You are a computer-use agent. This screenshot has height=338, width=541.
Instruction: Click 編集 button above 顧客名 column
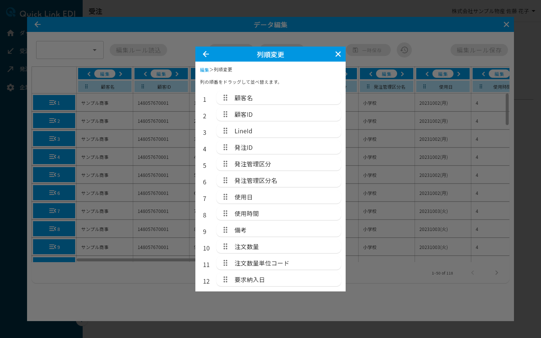105,74
